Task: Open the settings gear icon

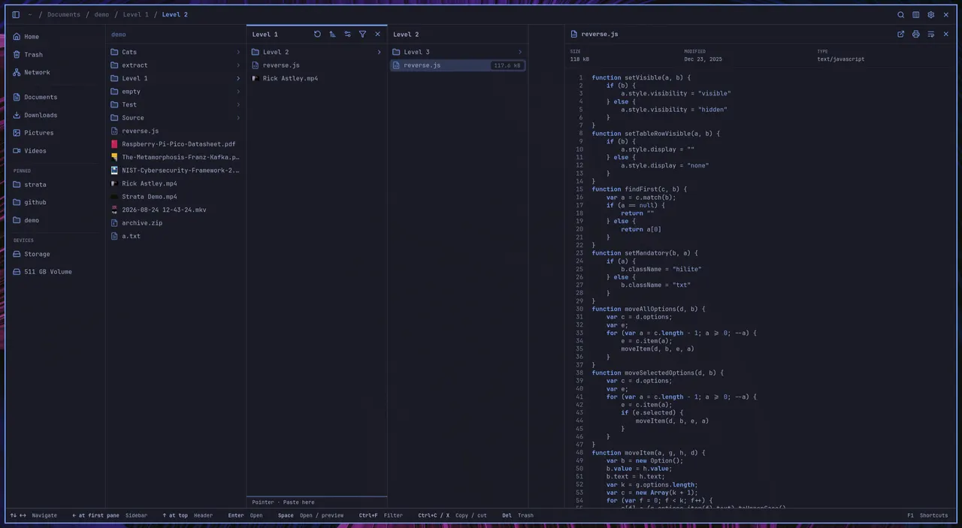Action: pos(931,14)
